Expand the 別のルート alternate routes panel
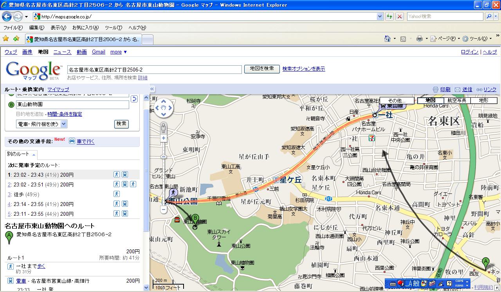 (x=21, y=154)
